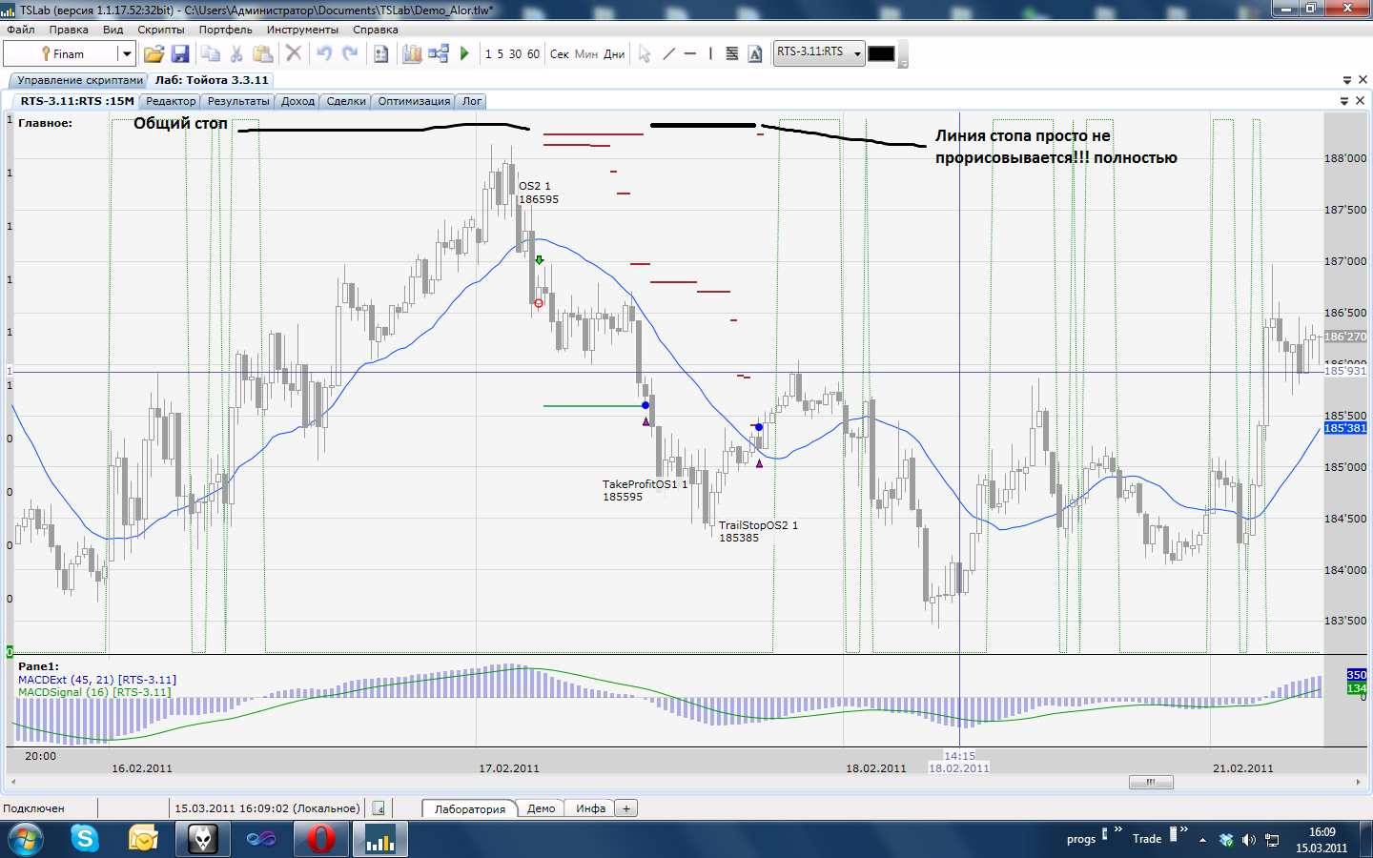Open the Файл menu
This screenshot has width=1373, height=858.
(21, 30)
